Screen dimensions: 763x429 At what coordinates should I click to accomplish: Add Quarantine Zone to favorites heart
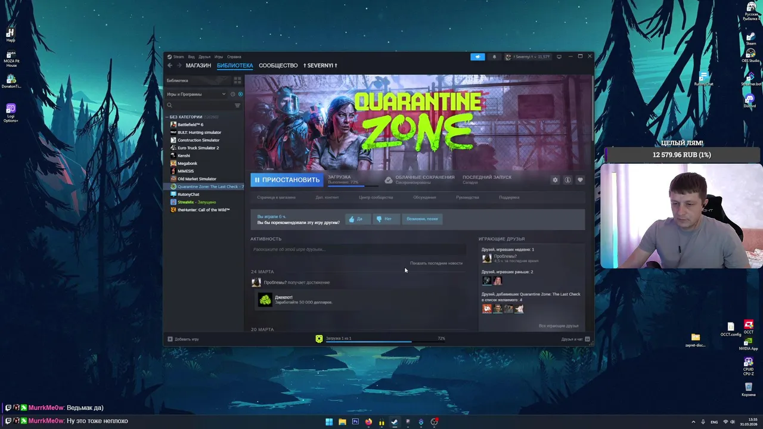coord(580,180)
